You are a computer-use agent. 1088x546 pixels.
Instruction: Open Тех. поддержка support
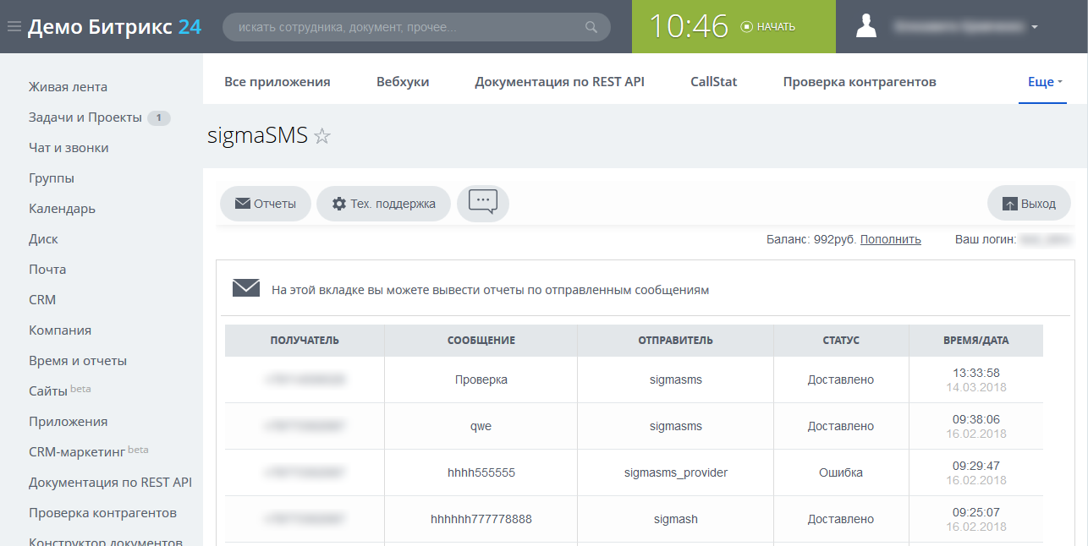[383, 204]
